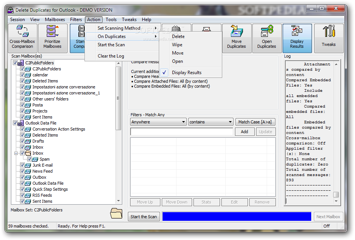Image resolution: width=355 pixels, height=240 pixels.
Task: Click the Log panel scrollbar thumb
Action: 336,194
